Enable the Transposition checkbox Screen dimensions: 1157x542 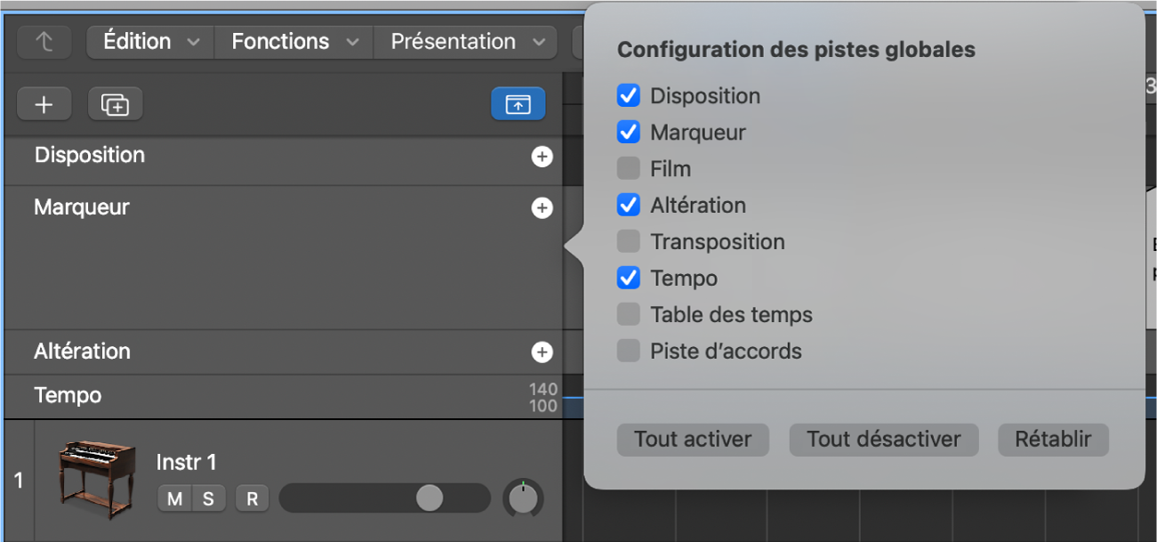[629, 241]
